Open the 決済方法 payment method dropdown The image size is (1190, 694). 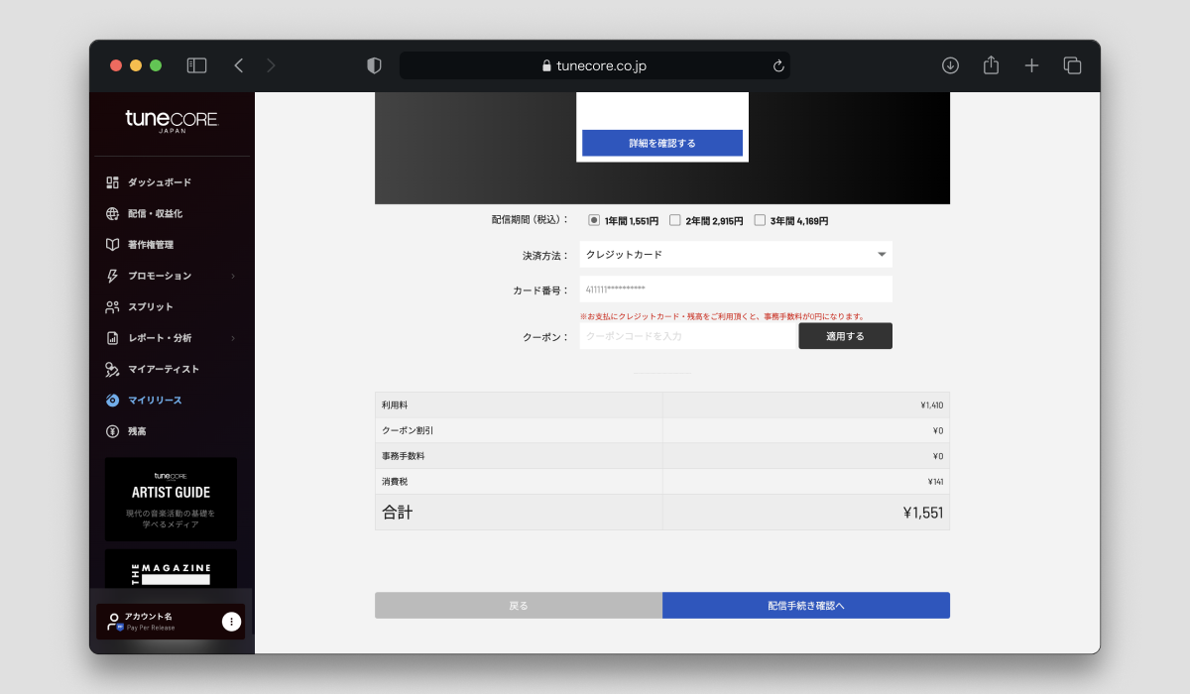736,255
